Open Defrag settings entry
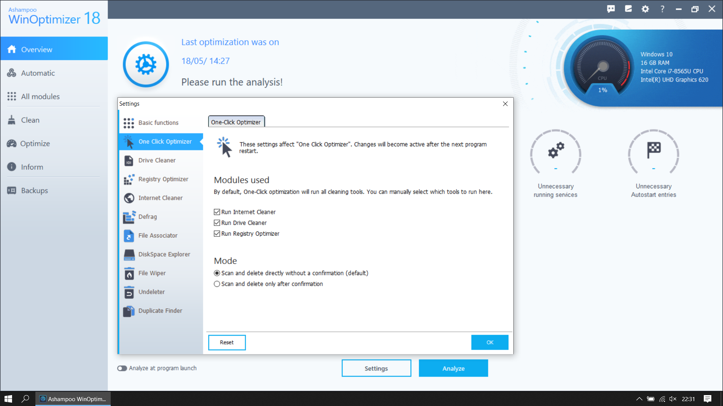Screen dimensions: 723x406 pyautogui.click(x=161, y=217)
